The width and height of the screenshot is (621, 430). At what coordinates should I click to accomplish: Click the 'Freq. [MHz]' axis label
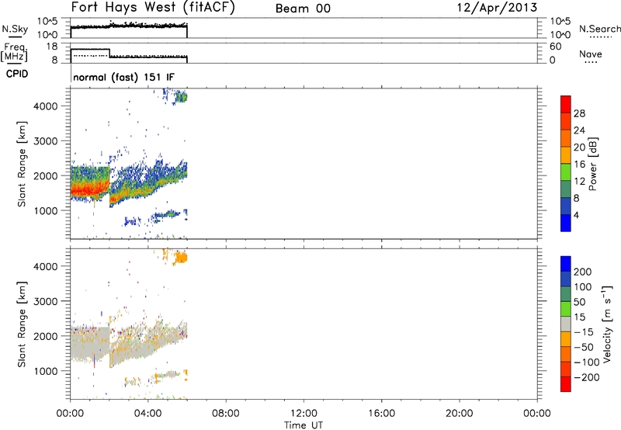[14, 52]
